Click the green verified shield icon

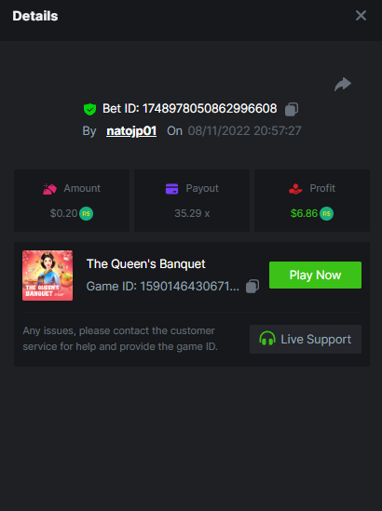89,109
